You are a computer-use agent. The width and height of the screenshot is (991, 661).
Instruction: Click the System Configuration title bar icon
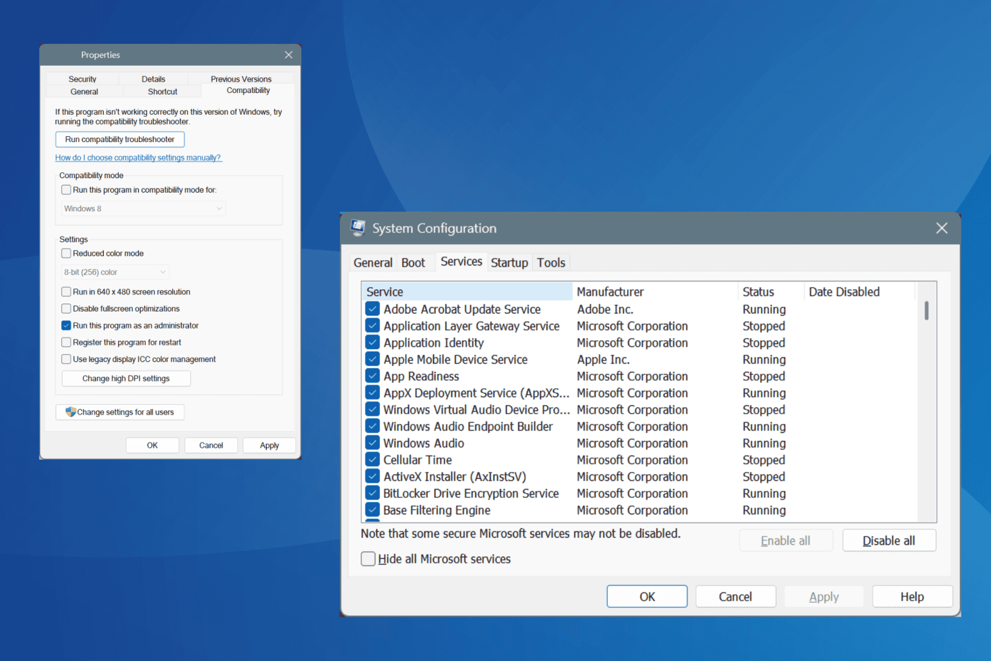[357, 228]
